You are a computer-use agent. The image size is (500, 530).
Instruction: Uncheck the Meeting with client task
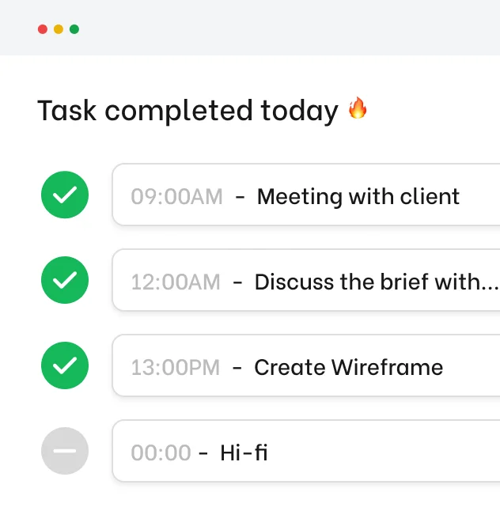(65, 195)
